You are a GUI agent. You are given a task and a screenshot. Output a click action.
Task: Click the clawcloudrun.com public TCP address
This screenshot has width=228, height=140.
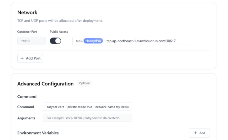141,41
